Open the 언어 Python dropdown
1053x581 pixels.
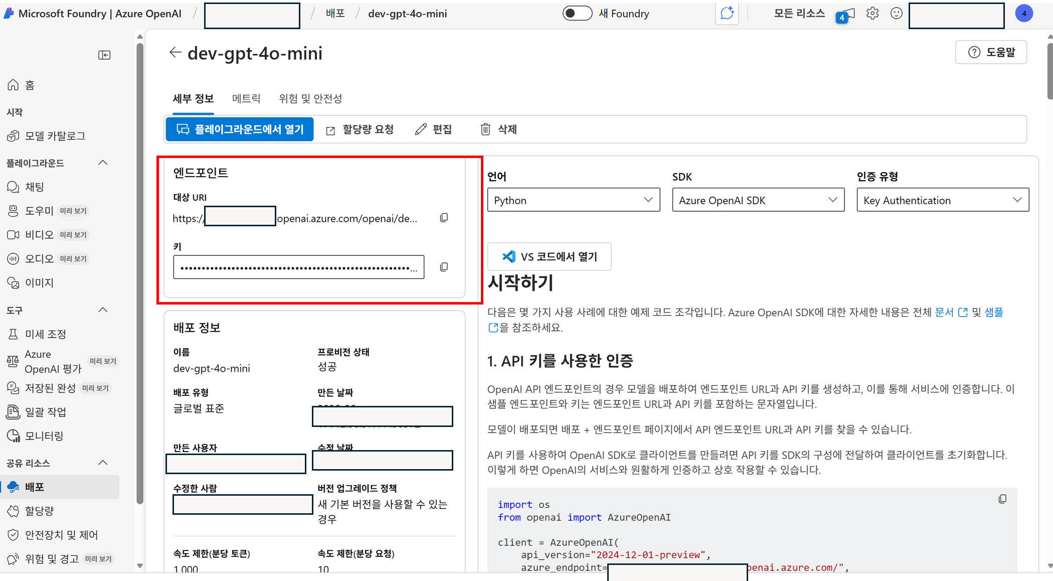574,200
